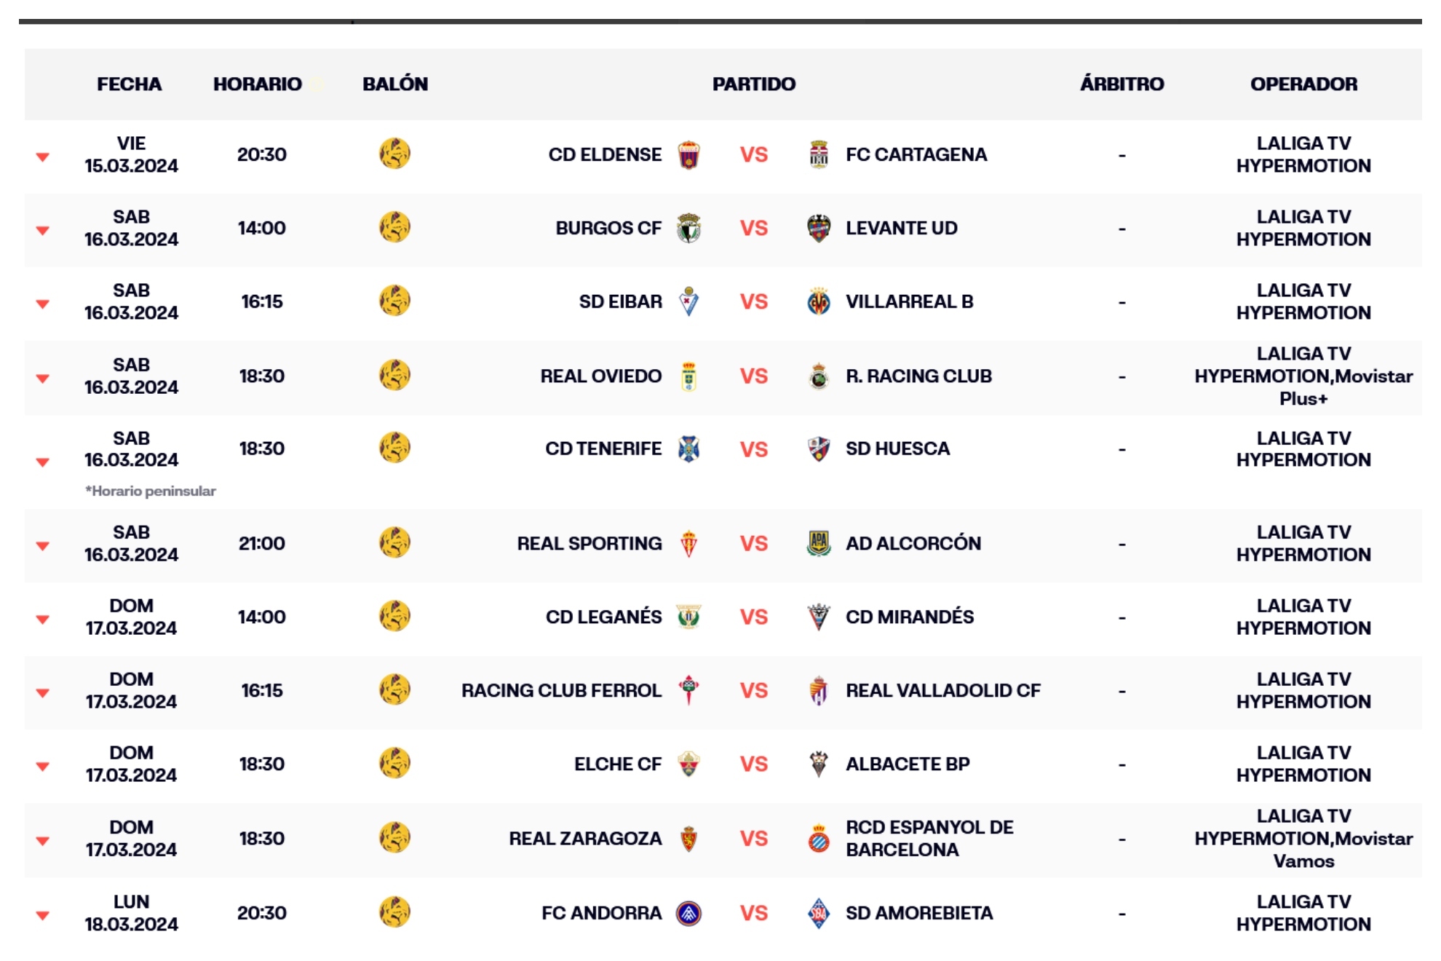Click the FECHA column header

tap(130, 84)
